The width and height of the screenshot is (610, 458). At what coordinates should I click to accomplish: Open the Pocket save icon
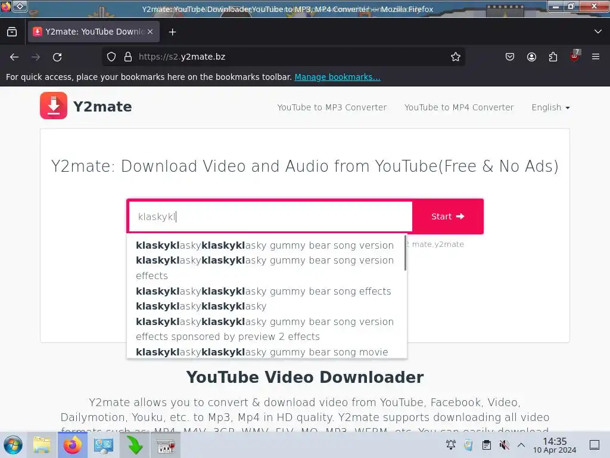(x=510, y=57)
